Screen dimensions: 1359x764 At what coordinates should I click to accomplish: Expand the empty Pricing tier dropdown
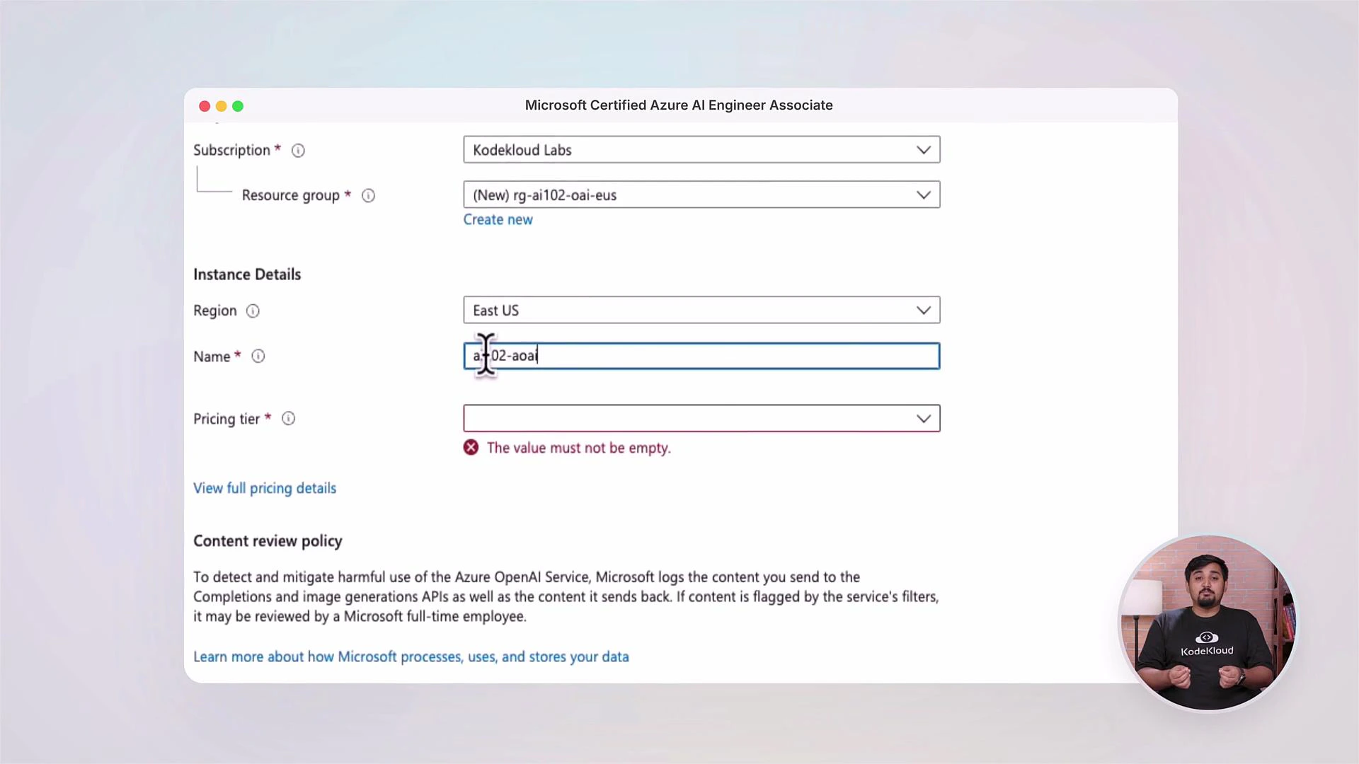click(x=701, y=418)
